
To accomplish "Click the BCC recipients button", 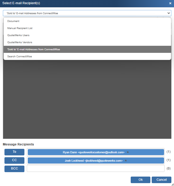I will tap(14, 169).
